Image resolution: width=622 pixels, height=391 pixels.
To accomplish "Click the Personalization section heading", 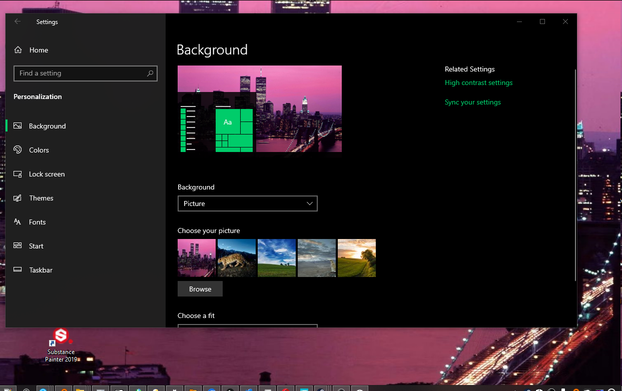I will pyautogui.click(x=38, y=96).
